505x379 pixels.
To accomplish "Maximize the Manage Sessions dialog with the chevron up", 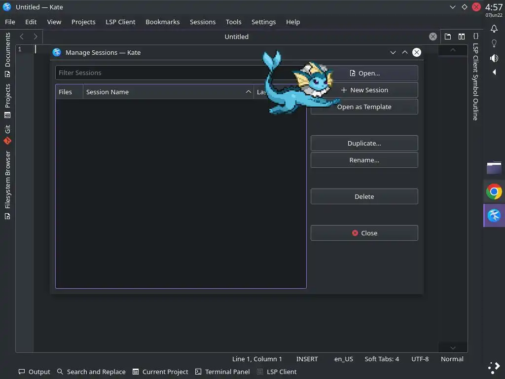I will [405, 52].
